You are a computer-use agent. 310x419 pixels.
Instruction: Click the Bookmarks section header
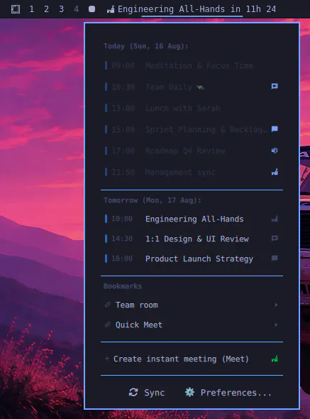(x=123, y=286)
